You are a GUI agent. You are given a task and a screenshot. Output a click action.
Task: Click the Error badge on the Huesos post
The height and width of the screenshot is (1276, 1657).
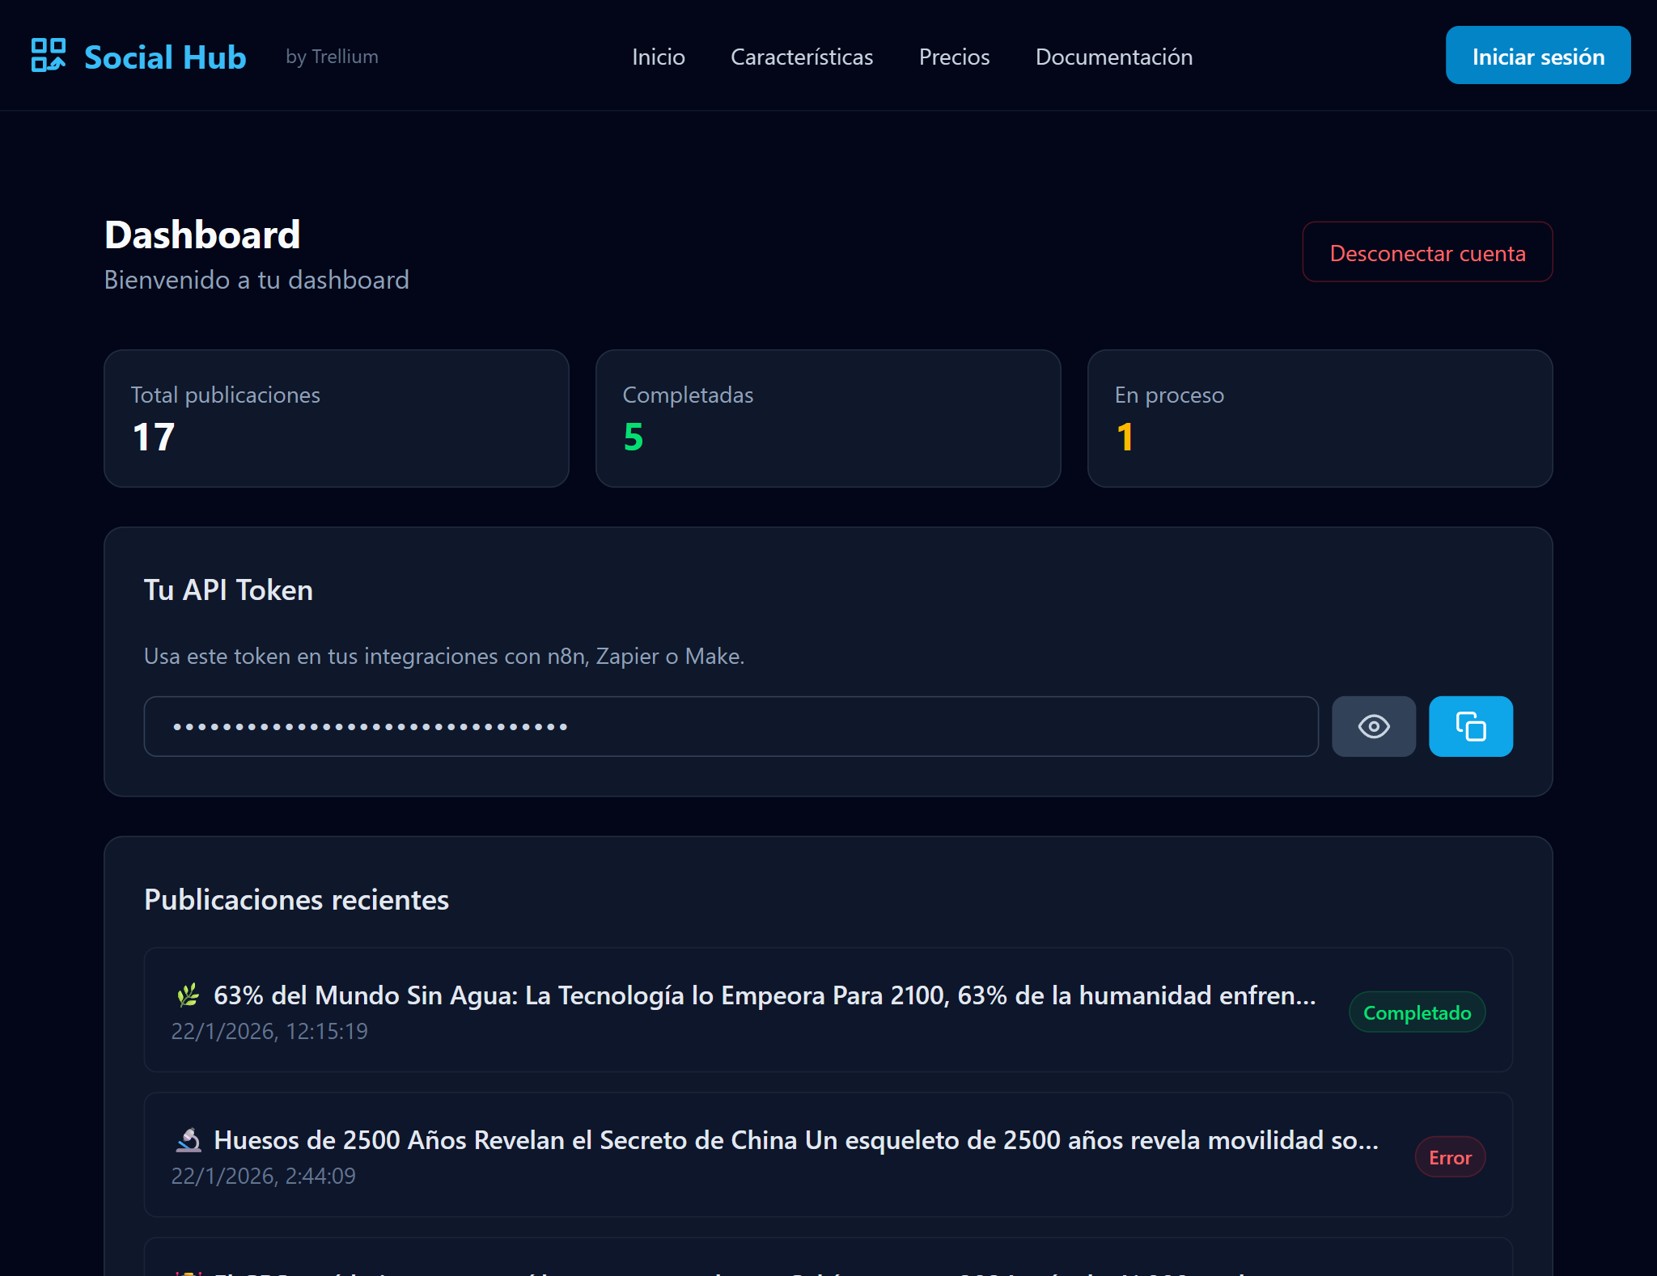(1451, 1156)
